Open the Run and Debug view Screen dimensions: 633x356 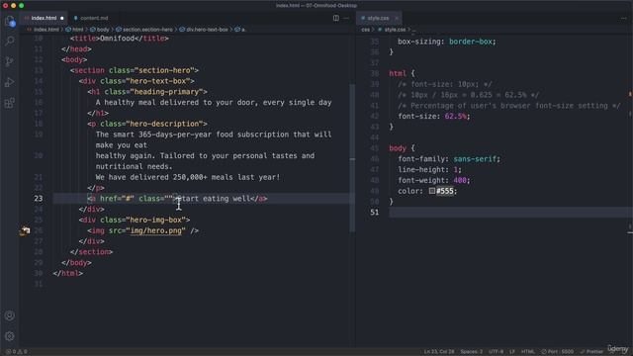click(x=10, y=82)
